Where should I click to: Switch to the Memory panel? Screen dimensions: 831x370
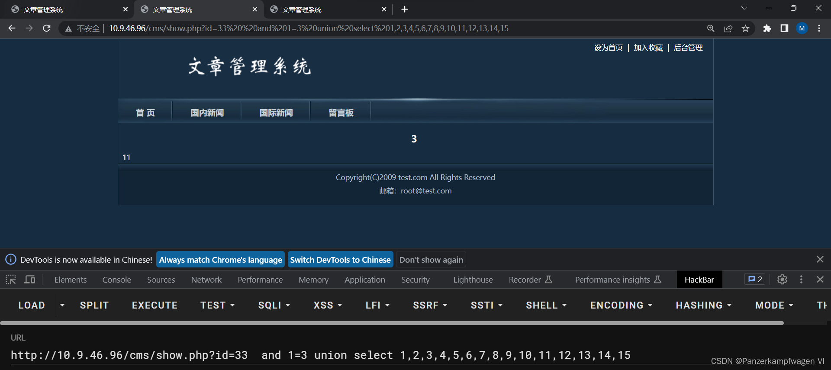(x=313, y=280)
